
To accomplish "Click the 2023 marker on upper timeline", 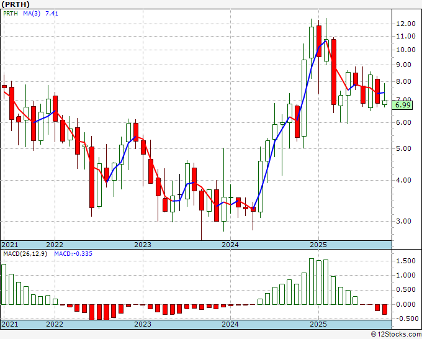I will coord(143,245).
